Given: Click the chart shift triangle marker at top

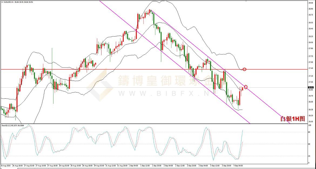Looking at the screenshot, I should click(x=246, y=1).
